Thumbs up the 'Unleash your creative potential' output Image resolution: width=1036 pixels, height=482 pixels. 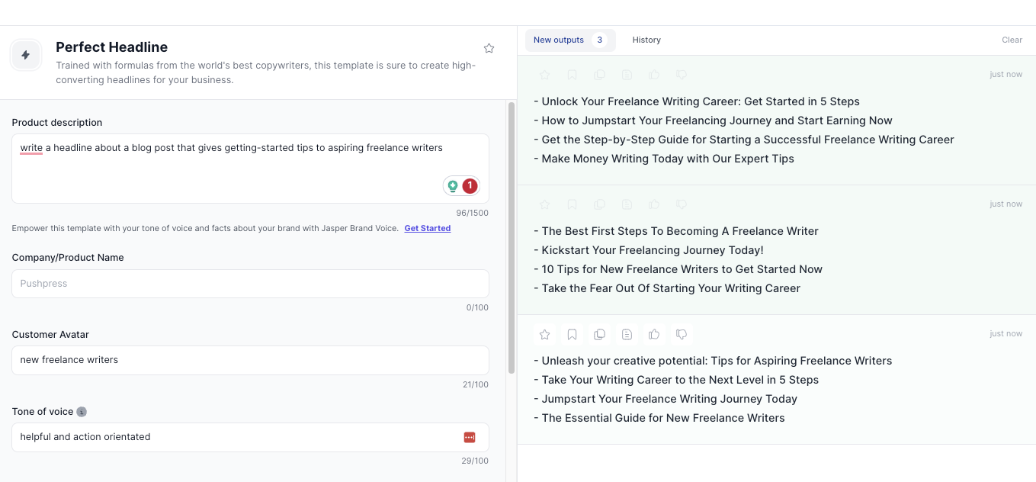[x=654, y=334]
